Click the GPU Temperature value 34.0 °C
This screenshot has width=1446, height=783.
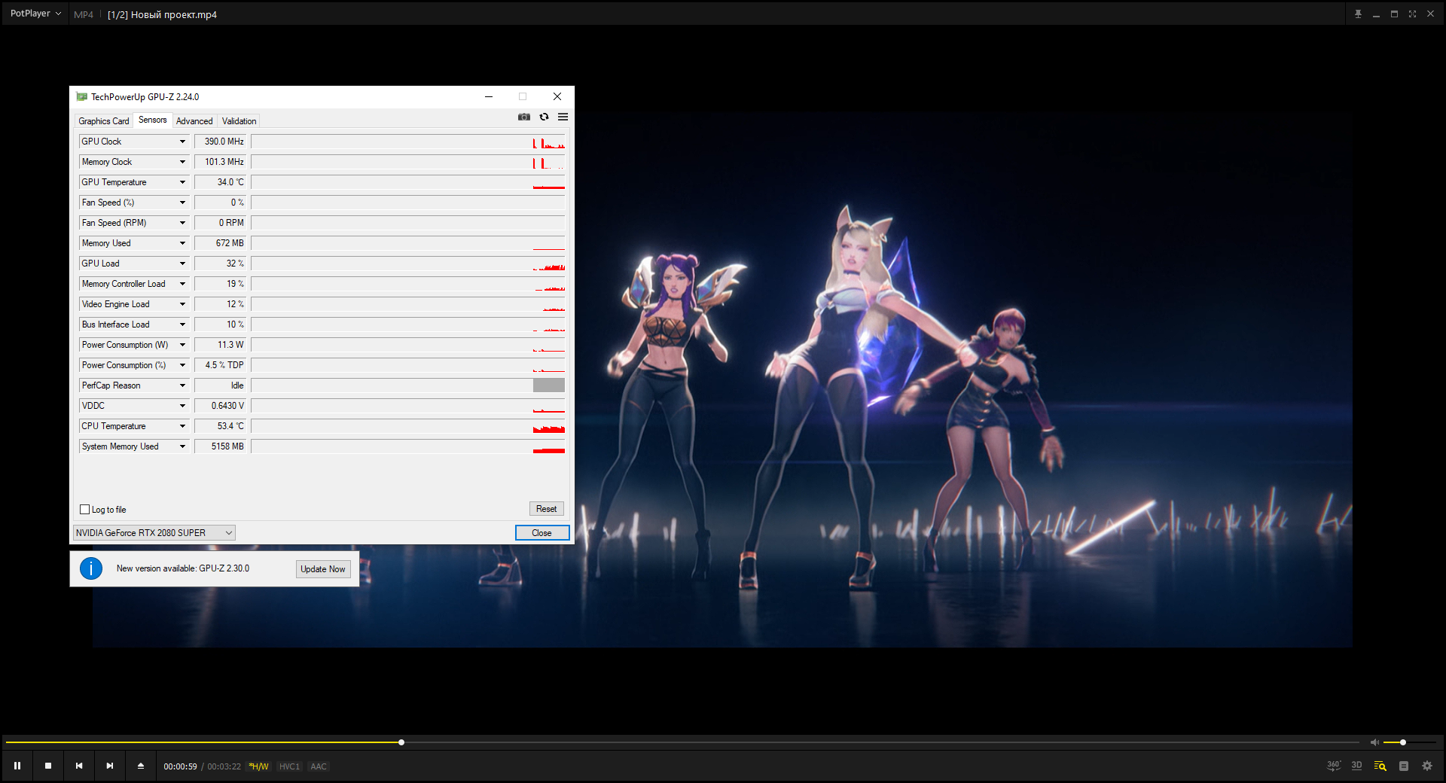220,182
